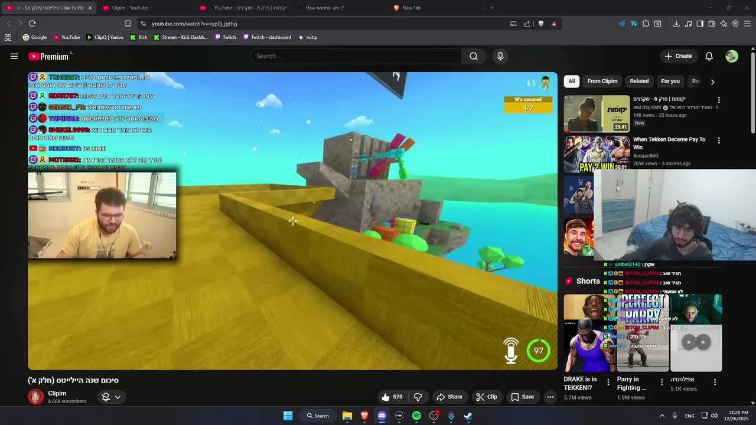Open the browser main menu icon
The width and height of the screenshot is (756, 425).
point(747,24)
